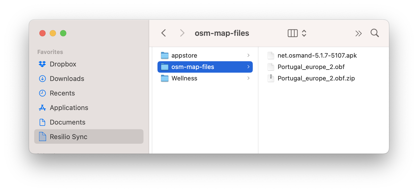
Task: Open Applications from Favorites
Action: [69, 108]
